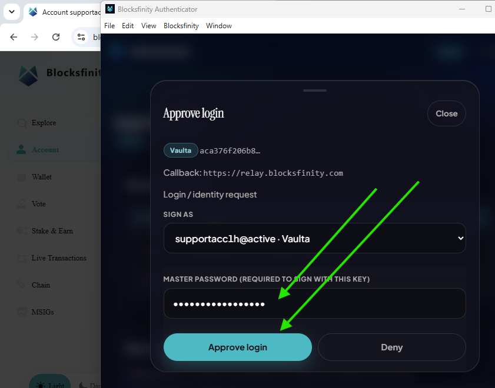Click the Vote icon in browser sidebar
This screenshot has width=495, height=388.
click(x=21, y=204)
